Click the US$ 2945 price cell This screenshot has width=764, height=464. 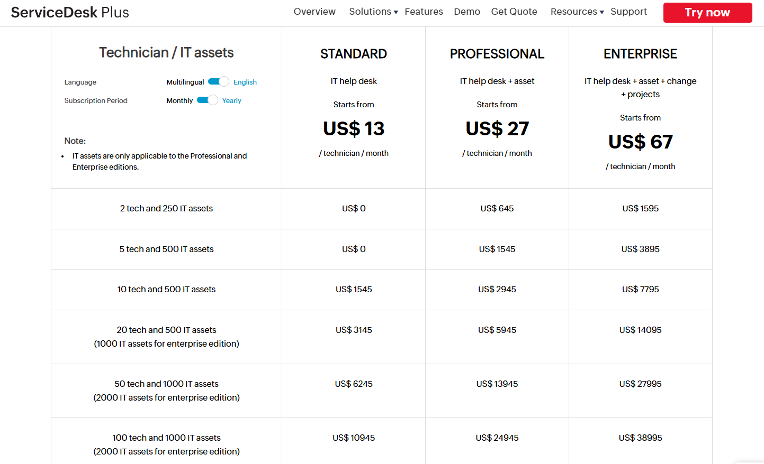[x=497, y=289]
